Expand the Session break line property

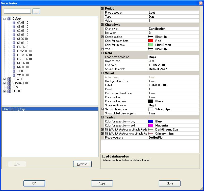(x=103, y=109)
